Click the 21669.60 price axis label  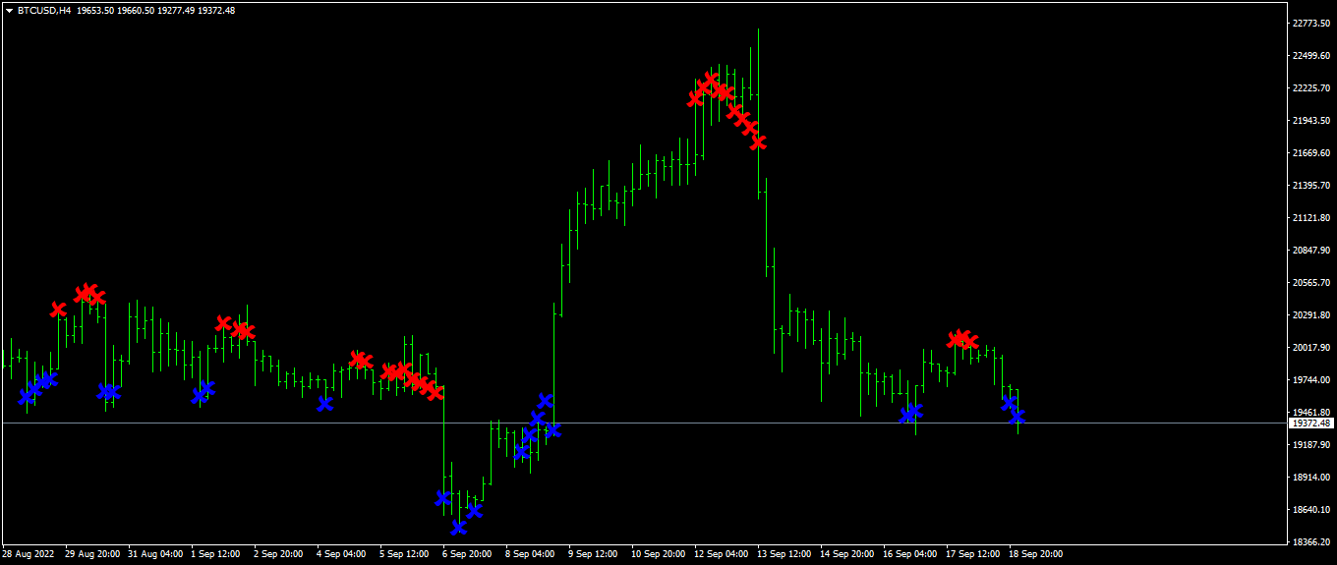[1313, 152]
